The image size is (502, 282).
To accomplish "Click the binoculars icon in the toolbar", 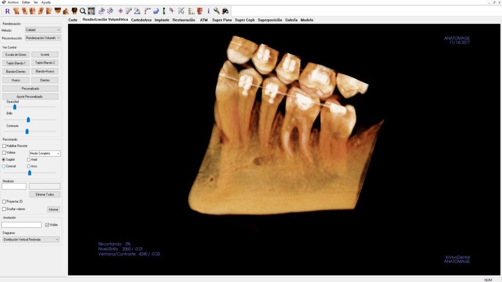I will coord(225,11).
